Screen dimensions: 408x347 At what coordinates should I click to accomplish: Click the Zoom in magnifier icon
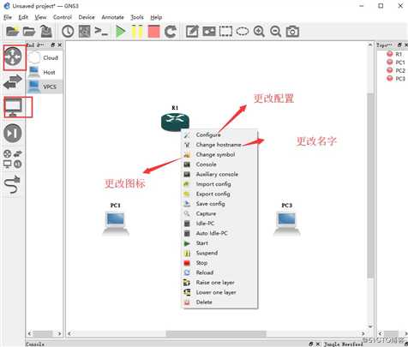click(259, 32)
